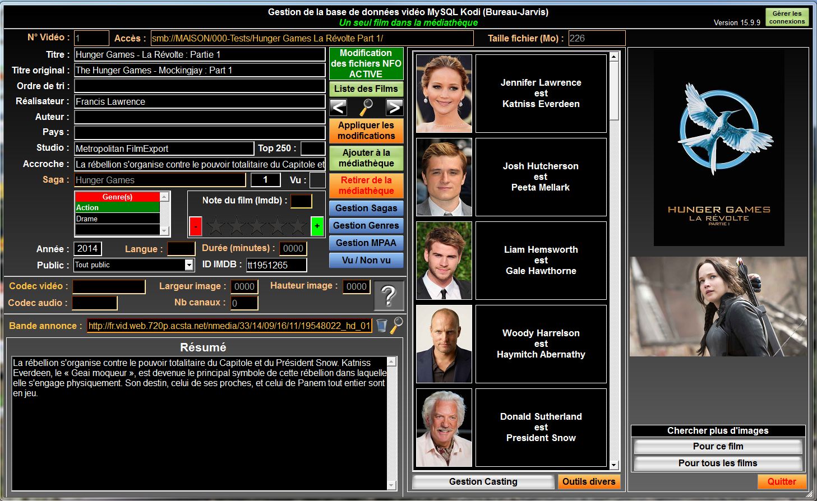This screenshot has height=501, width=817.
Task: Select Jennifer Lawrence's photo
Action: [444, 94]
